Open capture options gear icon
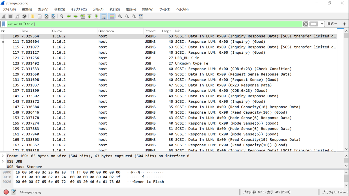The width and height of the screenshot is (349, 196). [24, 16]
